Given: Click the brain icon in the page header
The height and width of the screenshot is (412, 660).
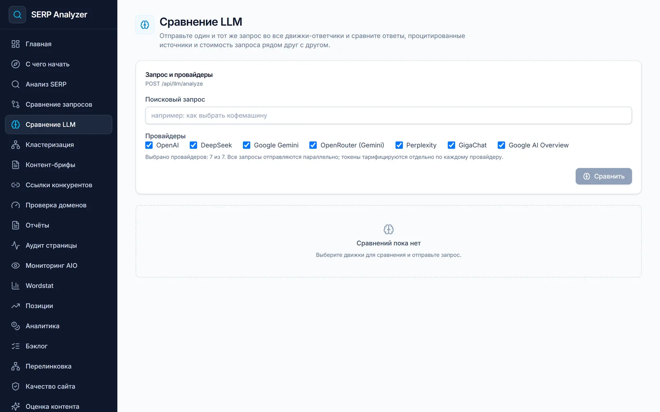Looking at the screenshot, I should point(145,25).
